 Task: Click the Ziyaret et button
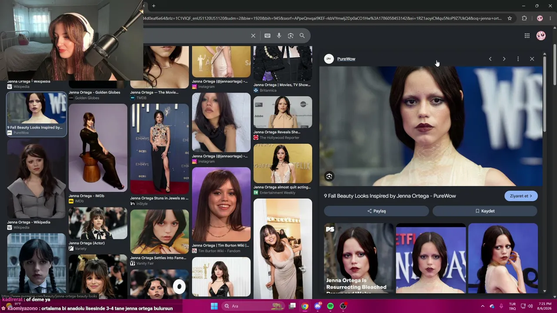point(521,196)
